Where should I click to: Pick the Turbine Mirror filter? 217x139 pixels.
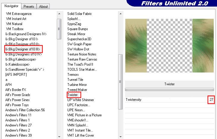click(77, 85)
